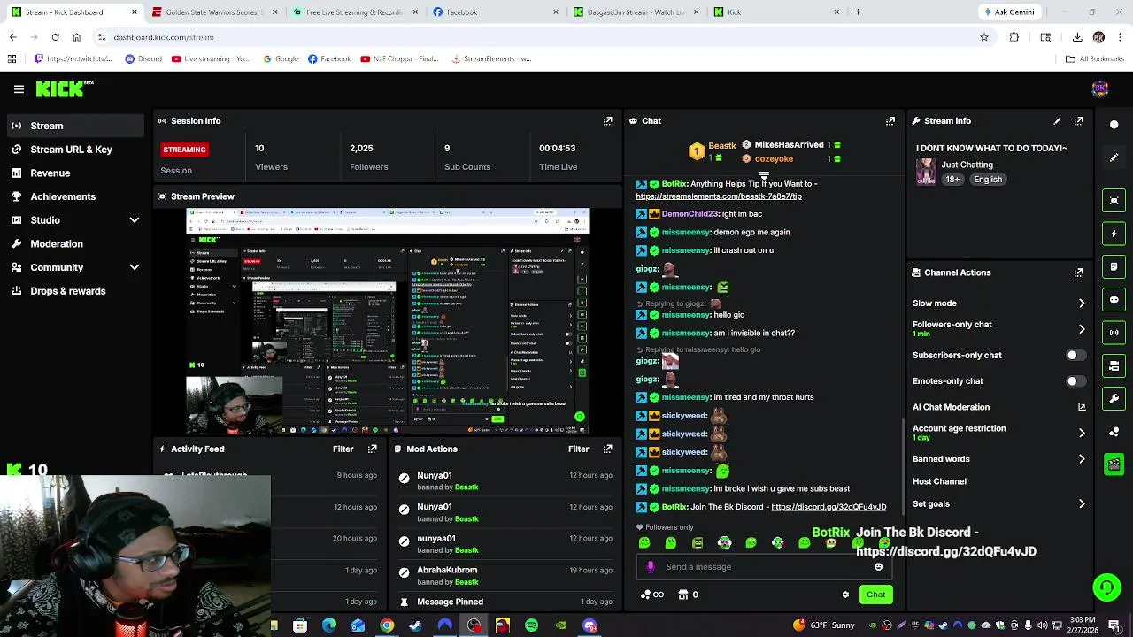Expand the Community sidebar section
The image size is (1133, 637).
[135, 267]
